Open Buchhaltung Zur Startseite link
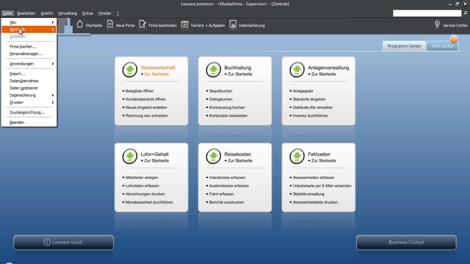 [x=238, y=74]
